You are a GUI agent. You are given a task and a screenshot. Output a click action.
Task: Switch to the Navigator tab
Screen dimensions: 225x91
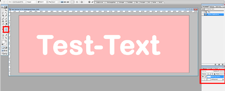(143, 2)
